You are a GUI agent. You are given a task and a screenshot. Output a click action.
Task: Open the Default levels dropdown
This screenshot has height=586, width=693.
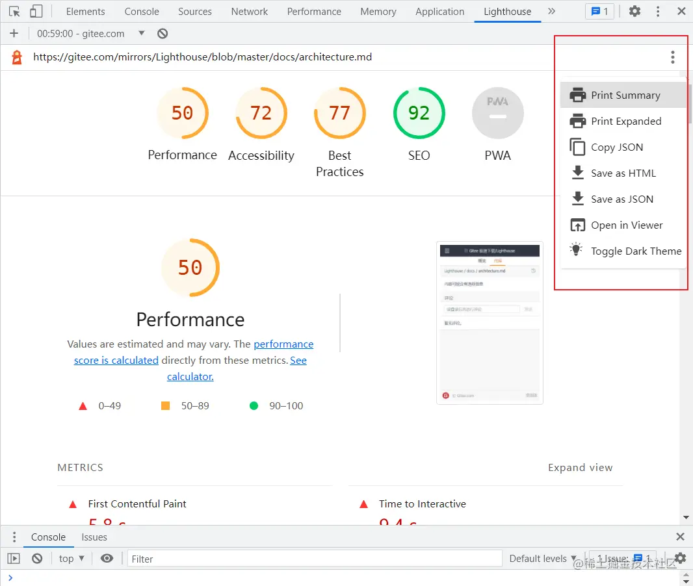point(543,559)
